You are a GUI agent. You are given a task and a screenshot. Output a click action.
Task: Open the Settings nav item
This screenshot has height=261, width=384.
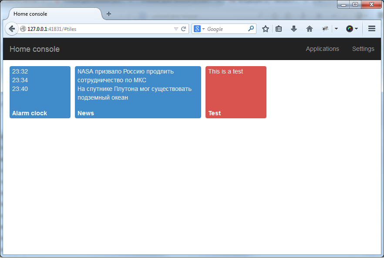[x=363, y=49]
